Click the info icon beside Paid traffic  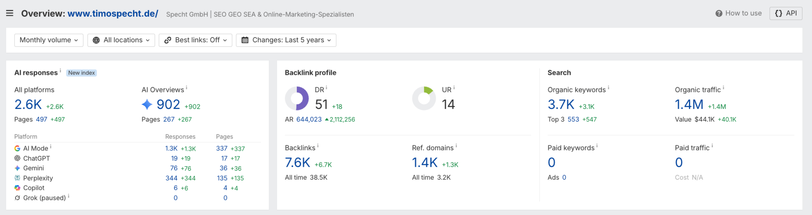point(712,146)
